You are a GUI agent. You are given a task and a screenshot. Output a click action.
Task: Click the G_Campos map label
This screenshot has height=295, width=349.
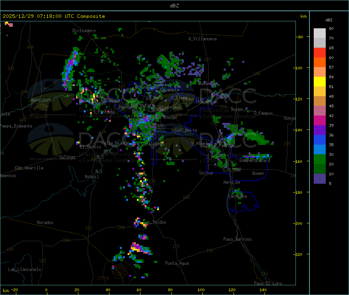tap(264, 113)
